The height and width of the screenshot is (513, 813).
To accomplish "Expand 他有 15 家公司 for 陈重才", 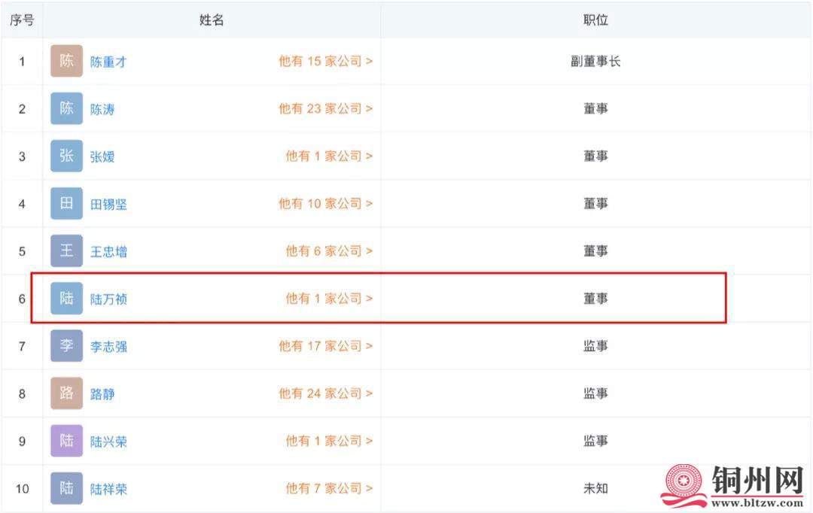I will (x=326, y=61).
